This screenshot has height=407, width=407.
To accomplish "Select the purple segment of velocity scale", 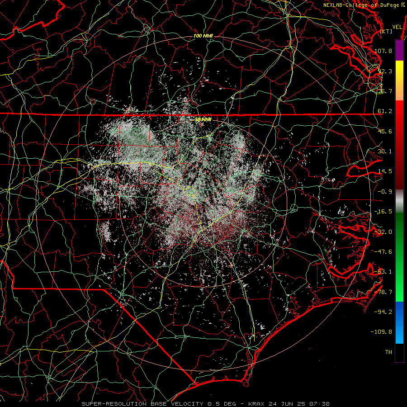I will pos(399,50).
